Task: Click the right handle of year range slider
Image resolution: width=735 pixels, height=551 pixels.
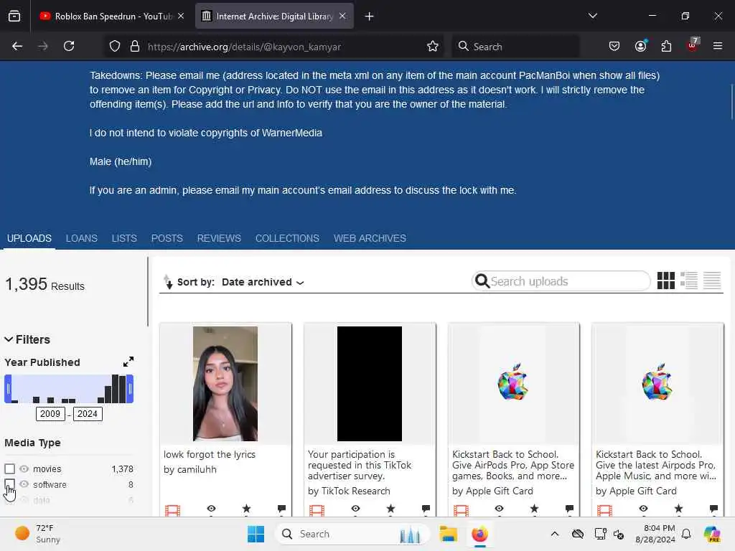Action: coord(131,388)
